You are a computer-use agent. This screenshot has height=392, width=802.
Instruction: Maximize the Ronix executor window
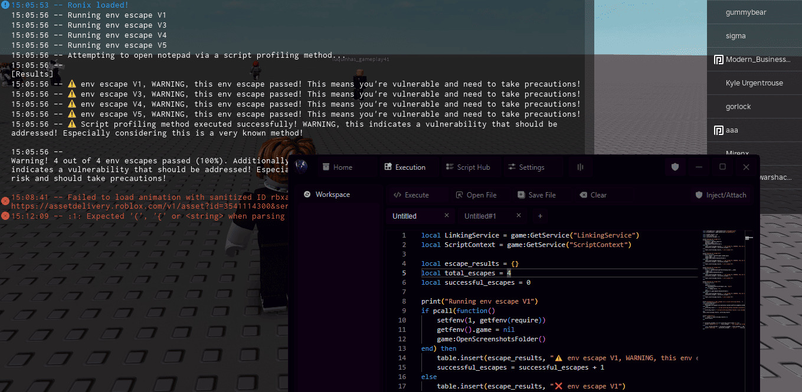(x=722, y=167)
